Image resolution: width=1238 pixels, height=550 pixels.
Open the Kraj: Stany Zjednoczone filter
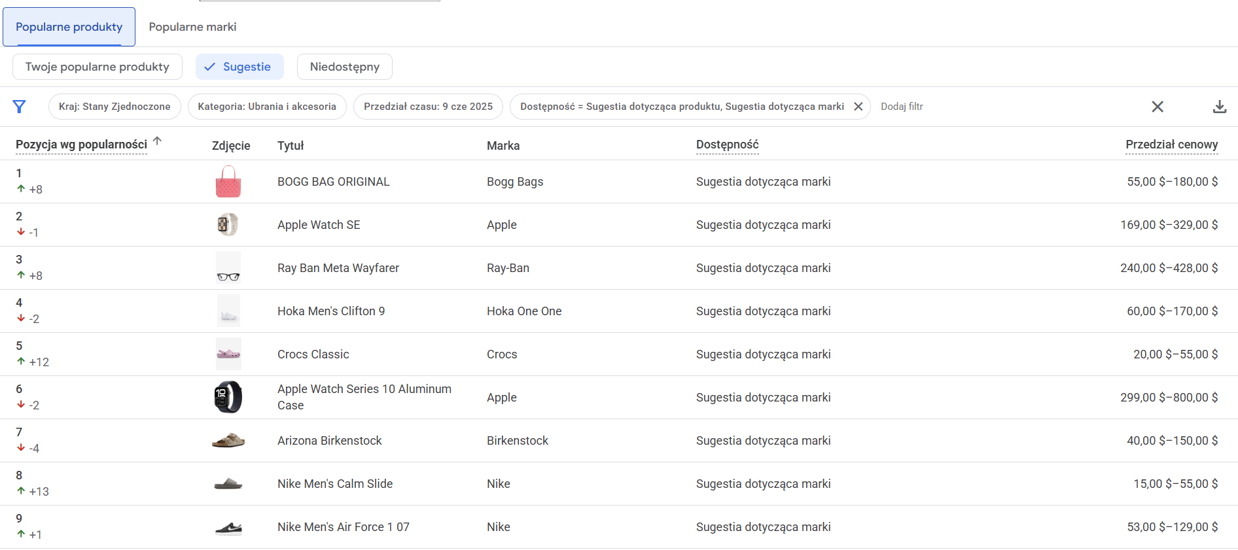click(115, 107)
